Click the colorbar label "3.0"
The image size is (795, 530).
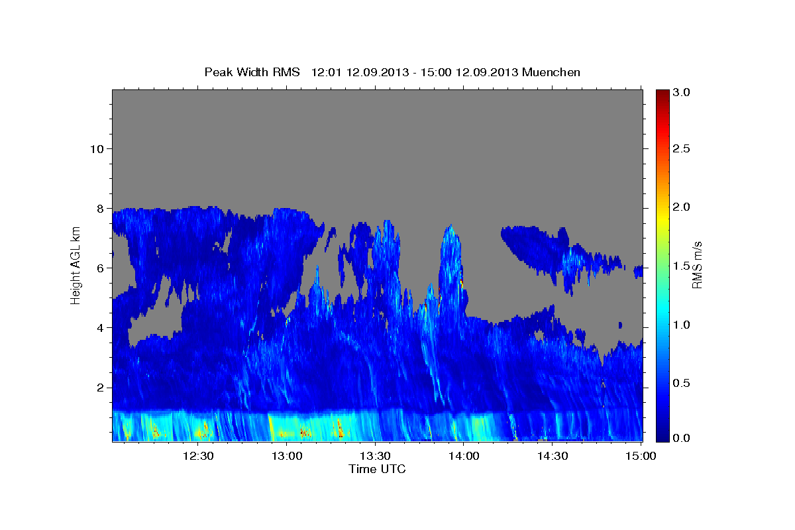(681, 92)
